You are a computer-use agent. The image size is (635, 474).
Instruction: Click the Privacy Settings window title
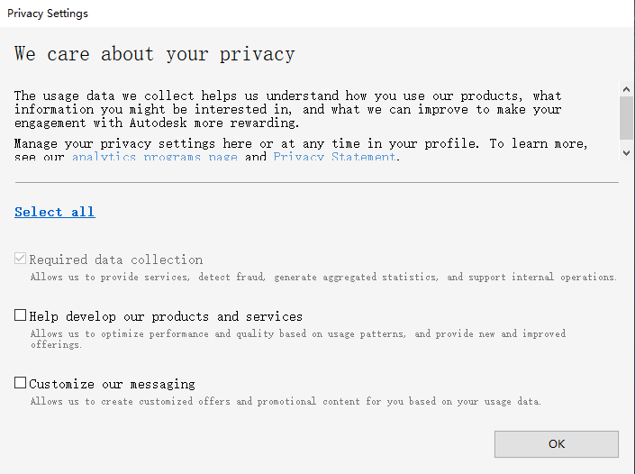tap(48, 14)
